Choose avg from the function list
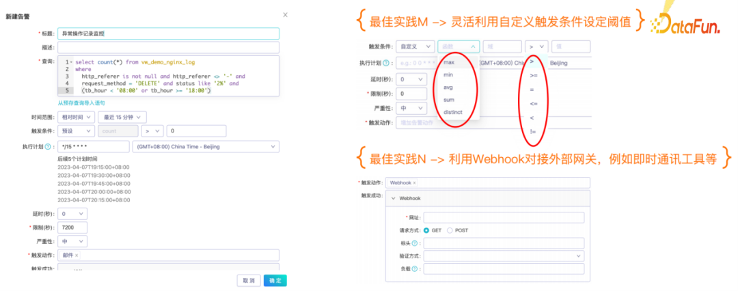 [x=448, y=87]
